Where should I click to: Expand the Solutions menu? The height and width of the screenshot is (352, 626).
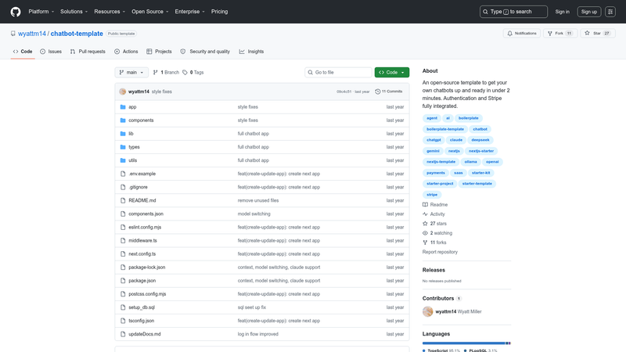point(74,12)
